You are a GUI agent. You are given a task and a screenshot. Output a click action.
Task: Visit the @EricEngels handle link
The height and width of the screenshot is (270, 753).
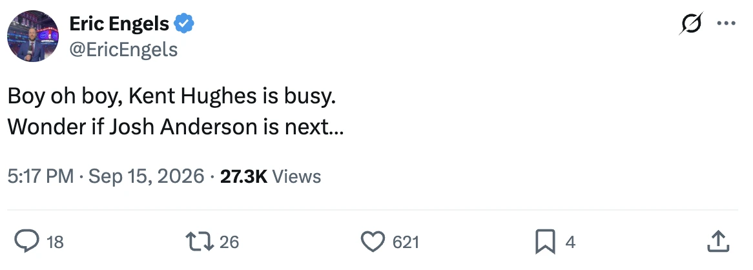point(123,50)
